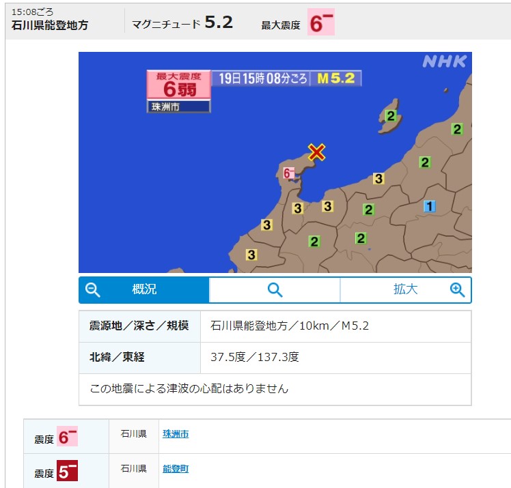Screen dimensions: 511x488
Task: Click the 震度 5- row label
Action: [56, 471]
